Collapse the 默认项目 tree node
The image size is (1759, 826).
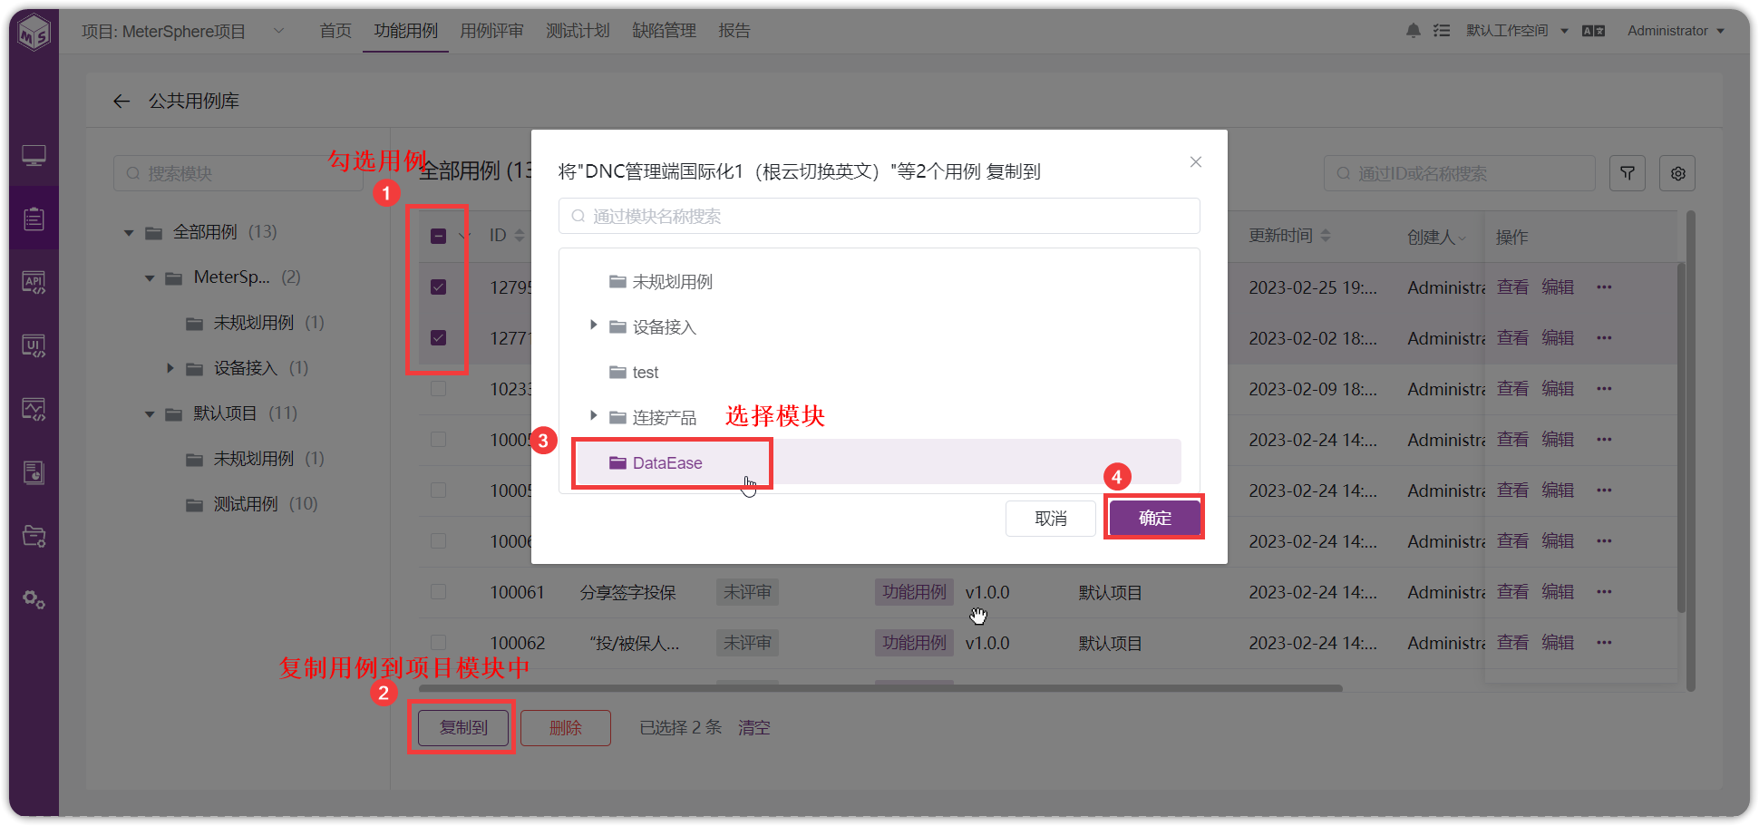point(150,414)
